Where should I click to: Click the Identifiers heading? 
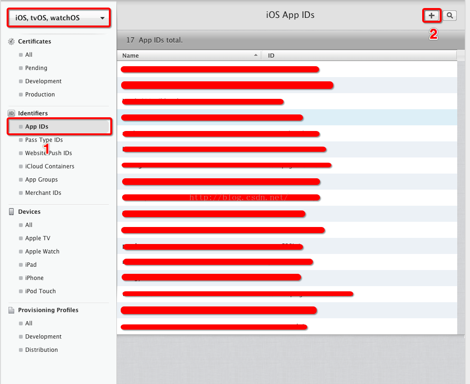[x=33, y=113]
